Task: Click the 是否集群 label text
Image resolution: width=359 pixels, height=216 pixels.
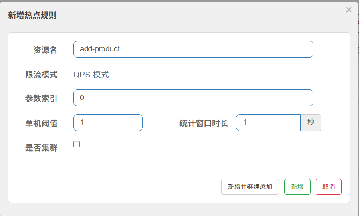Action: click(x=41, y=148)
